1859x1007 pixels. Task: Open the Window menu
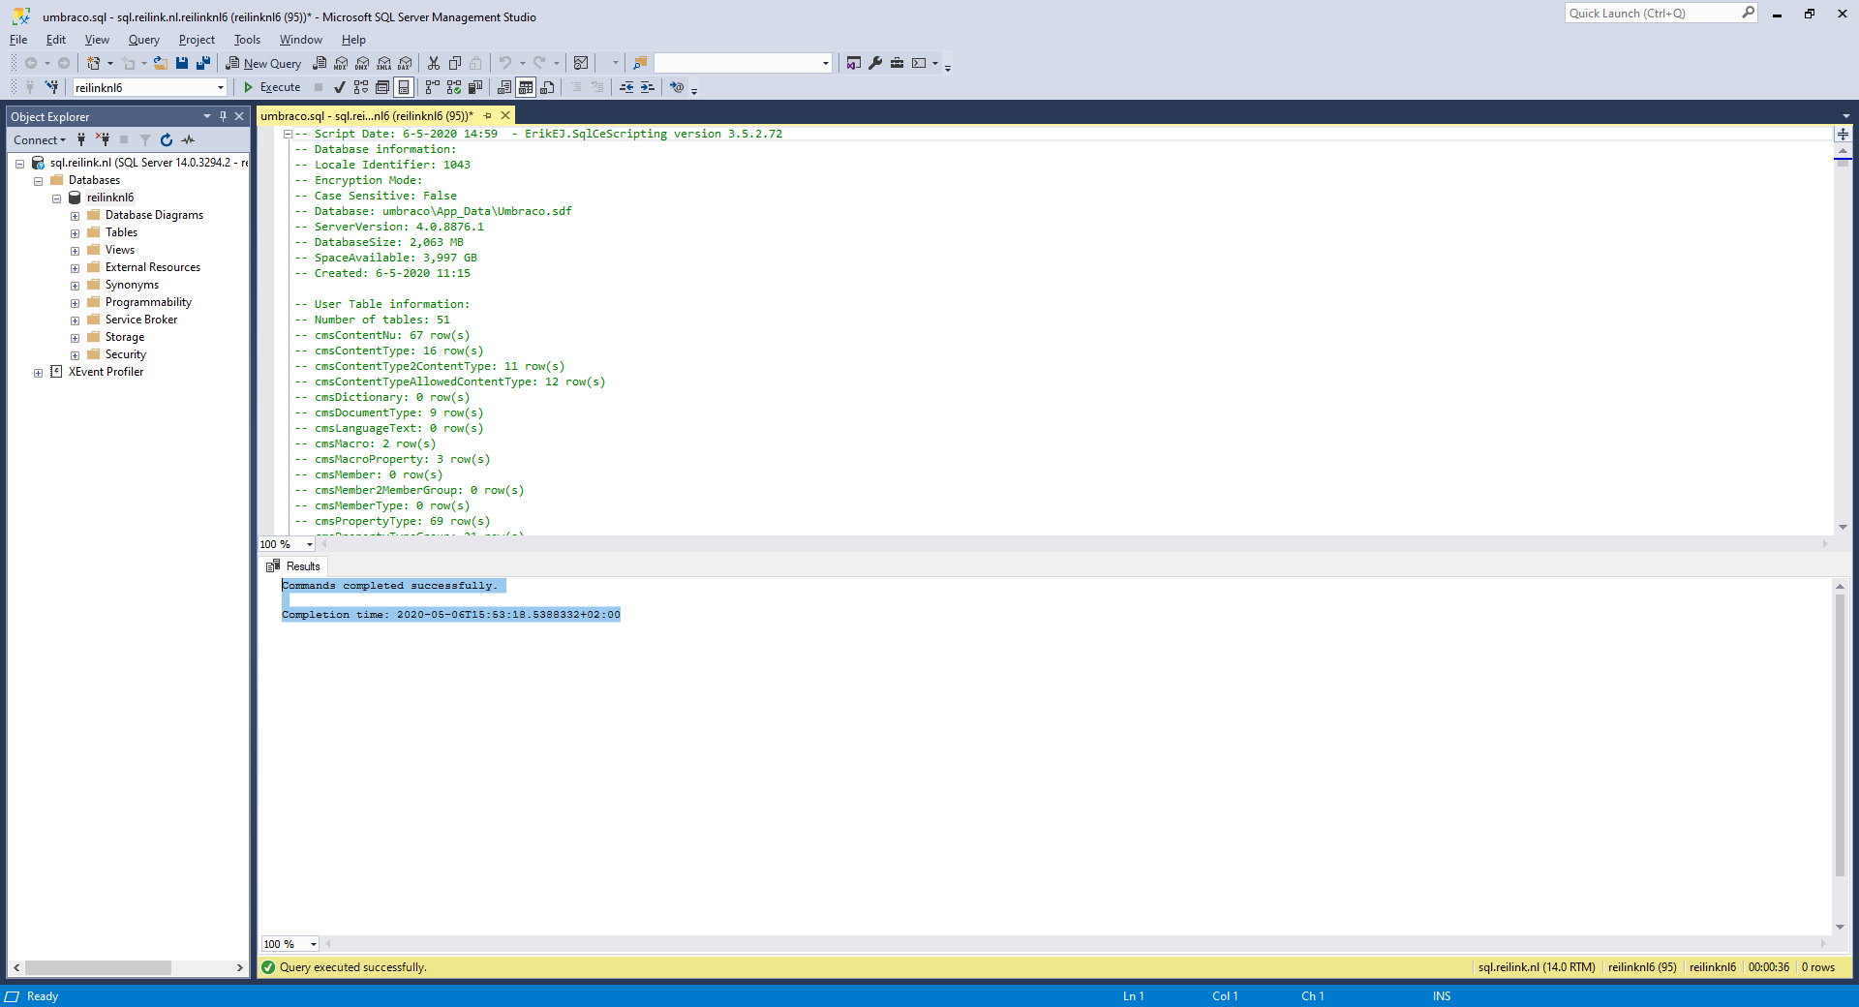[300, 40]
